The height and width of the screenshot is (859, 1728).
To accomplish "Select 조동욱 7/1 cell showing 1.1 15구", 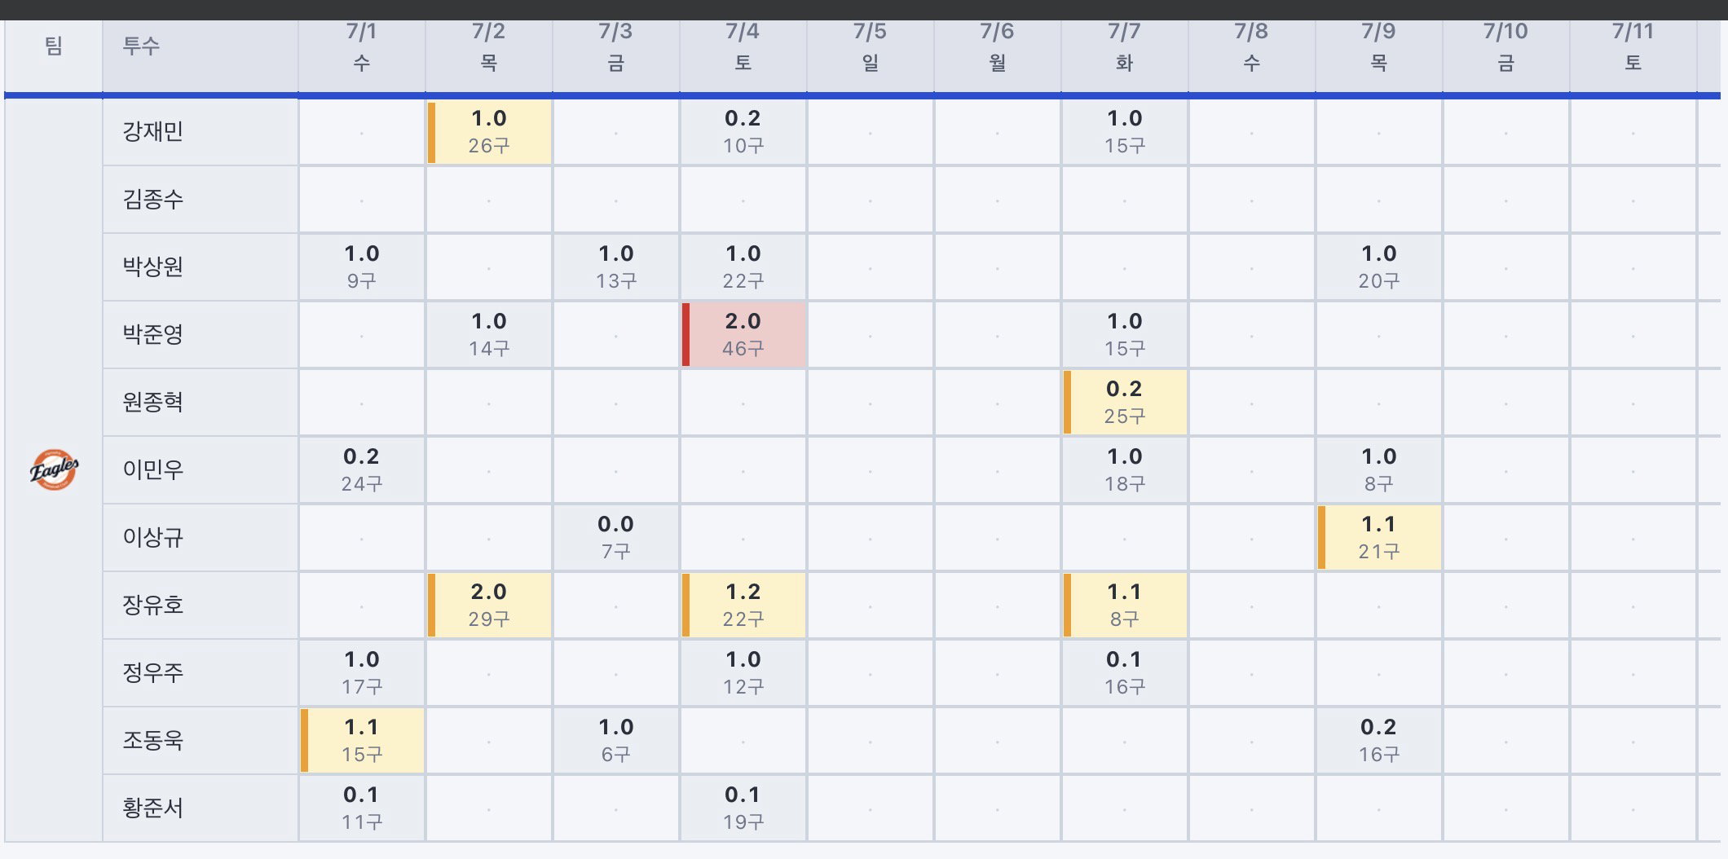I will point(362,741).
